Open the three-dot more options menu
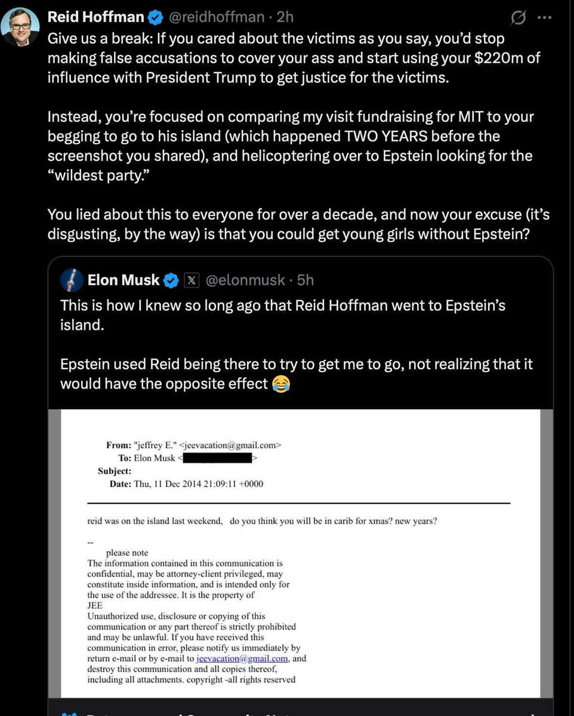The image size is (574, 716). click(x=544, y=17)
